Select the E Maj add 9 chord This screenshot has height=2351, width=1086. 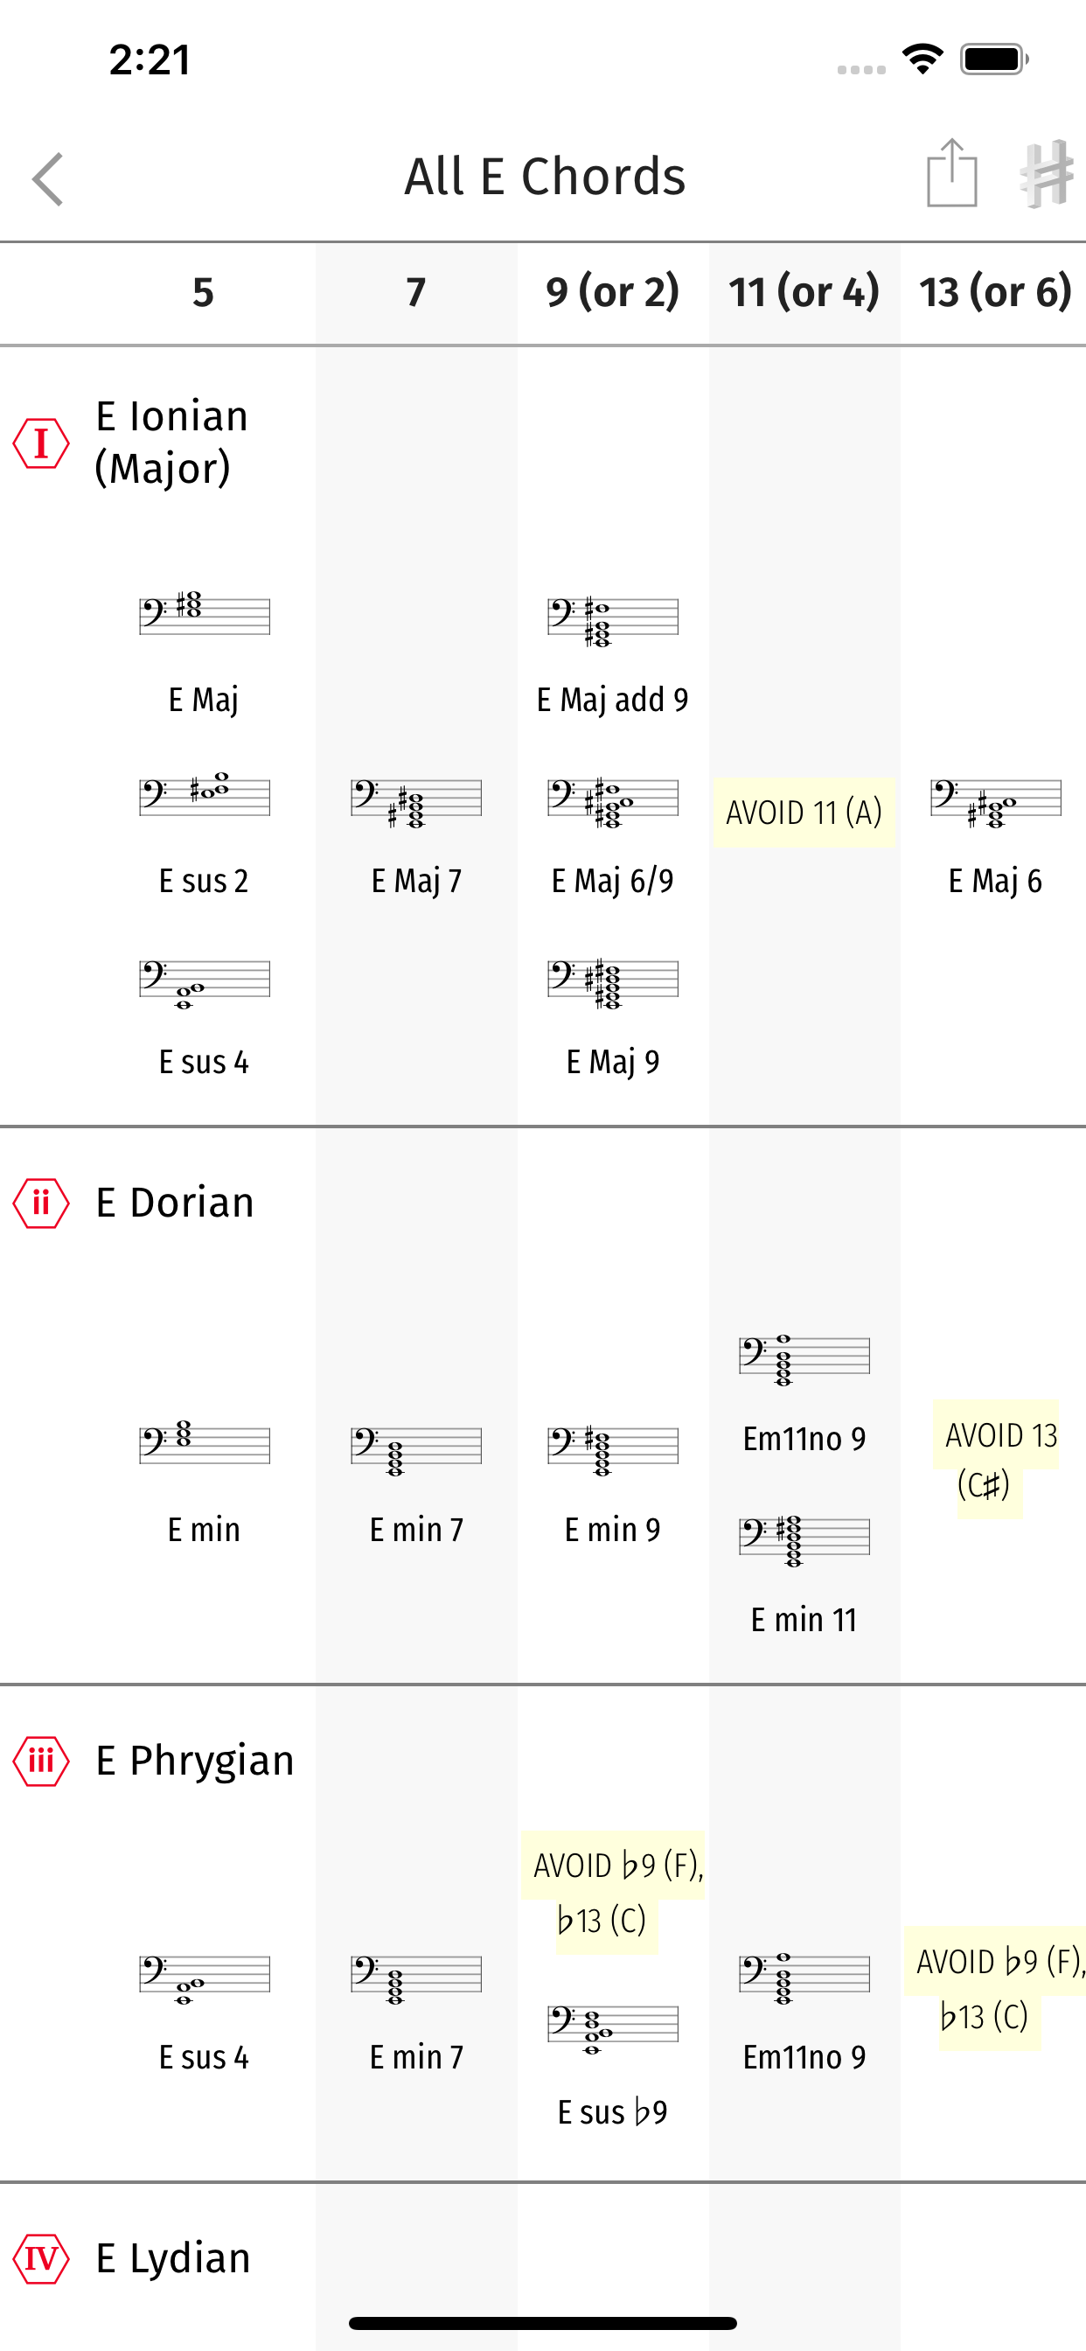[613, 656]
